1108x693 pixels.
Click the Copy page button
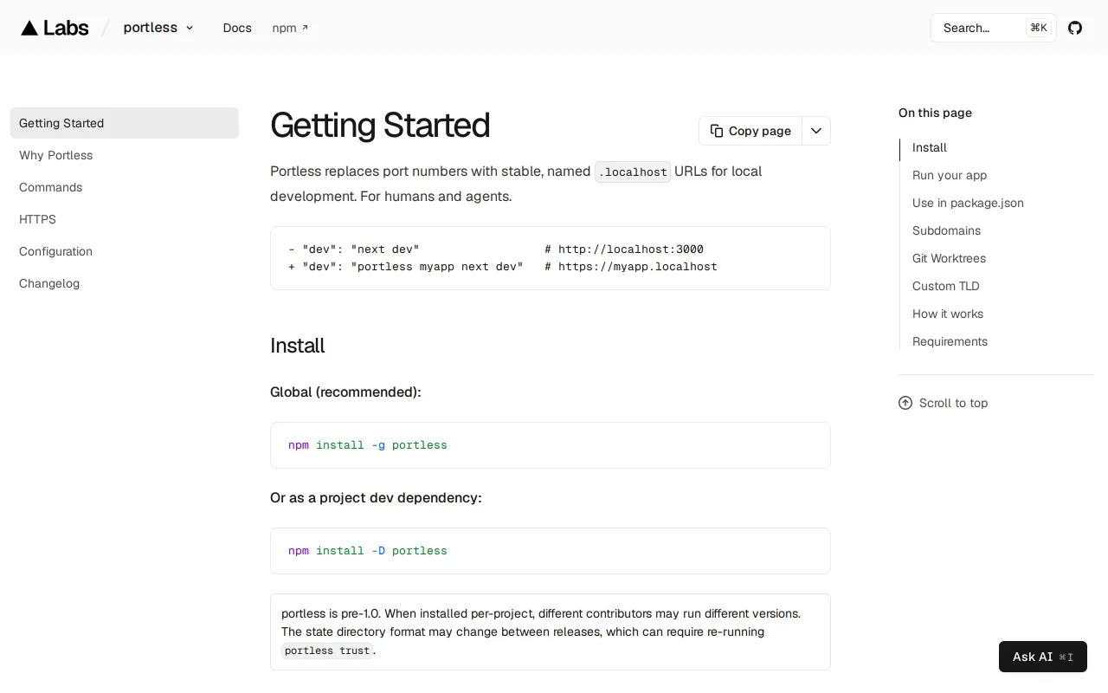tap(750, 131)
